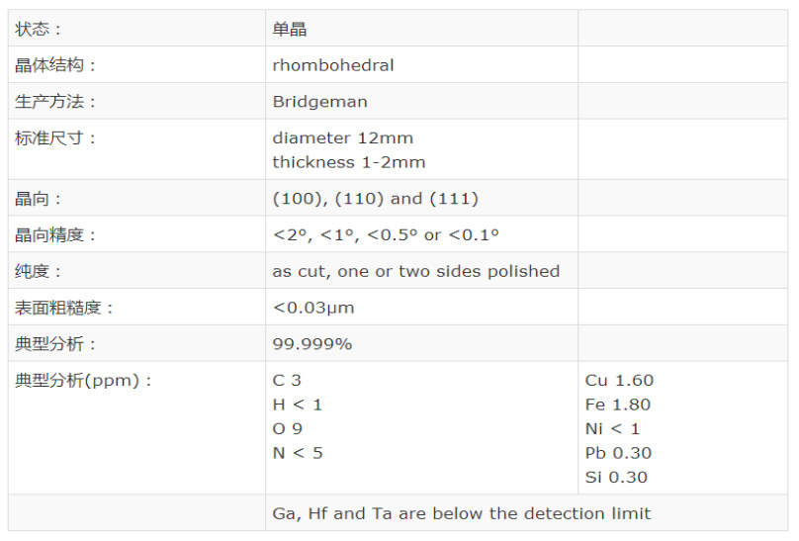Select the Bridgeman production method text
The width and height of the screenshot is (799, 541).
[320, 101]
